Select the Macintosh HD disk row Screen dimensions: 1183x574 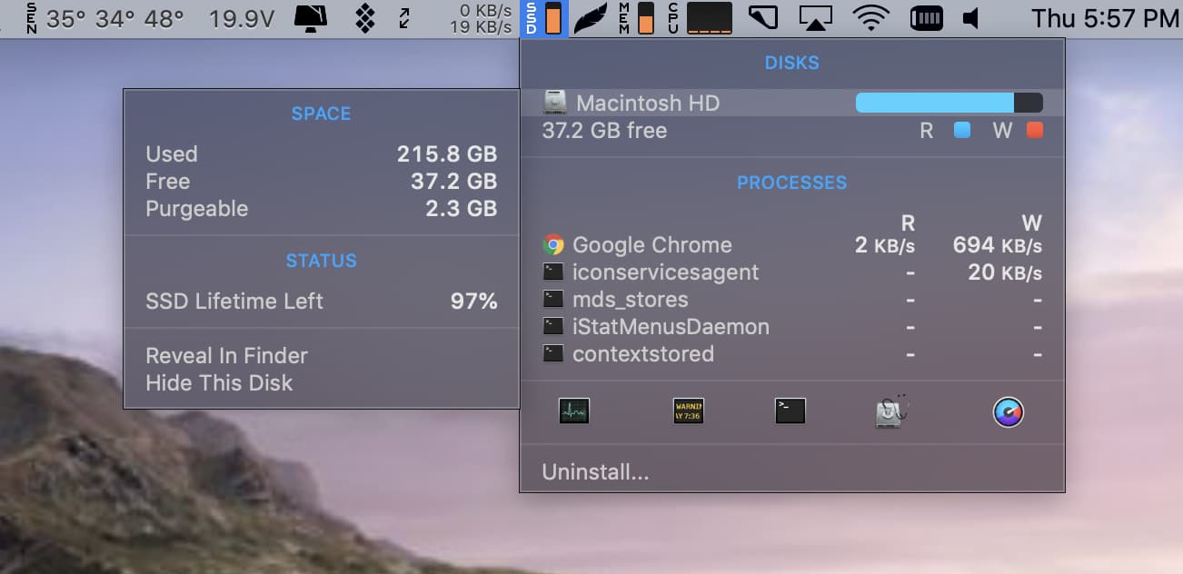[x=791, y=103]
